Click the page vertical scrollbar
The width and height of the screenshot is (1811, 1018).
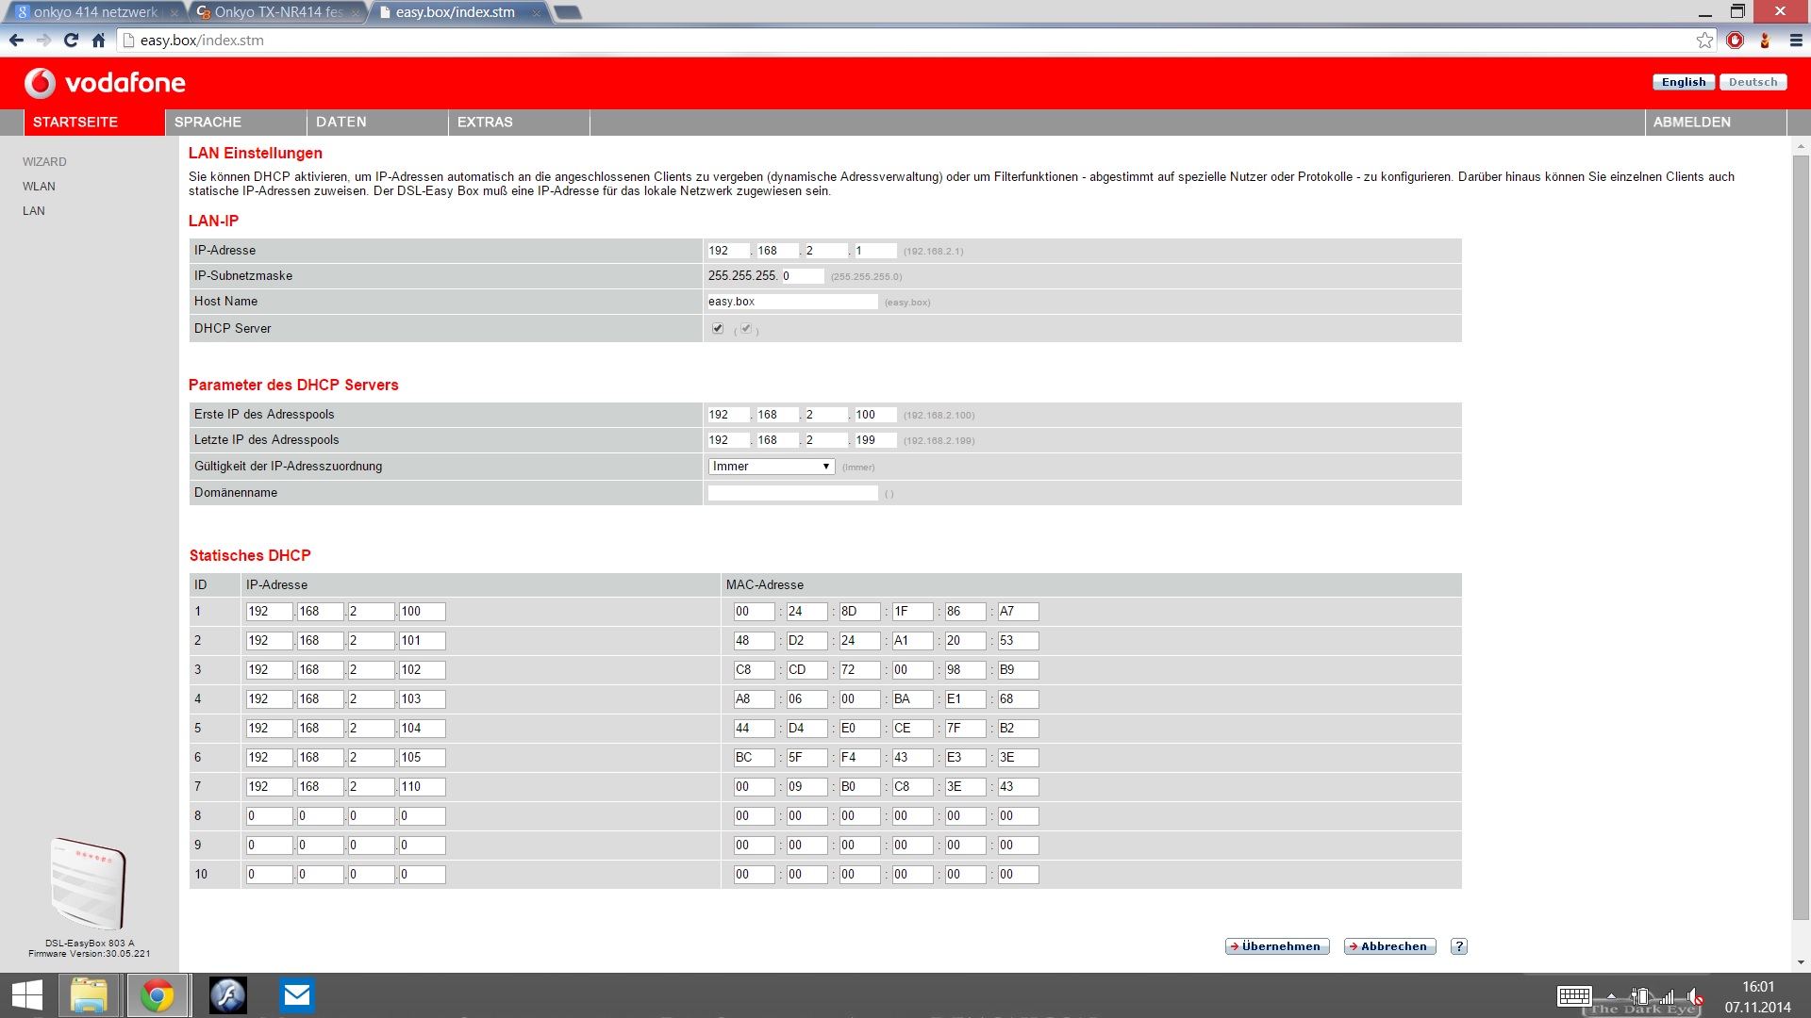1801,537
